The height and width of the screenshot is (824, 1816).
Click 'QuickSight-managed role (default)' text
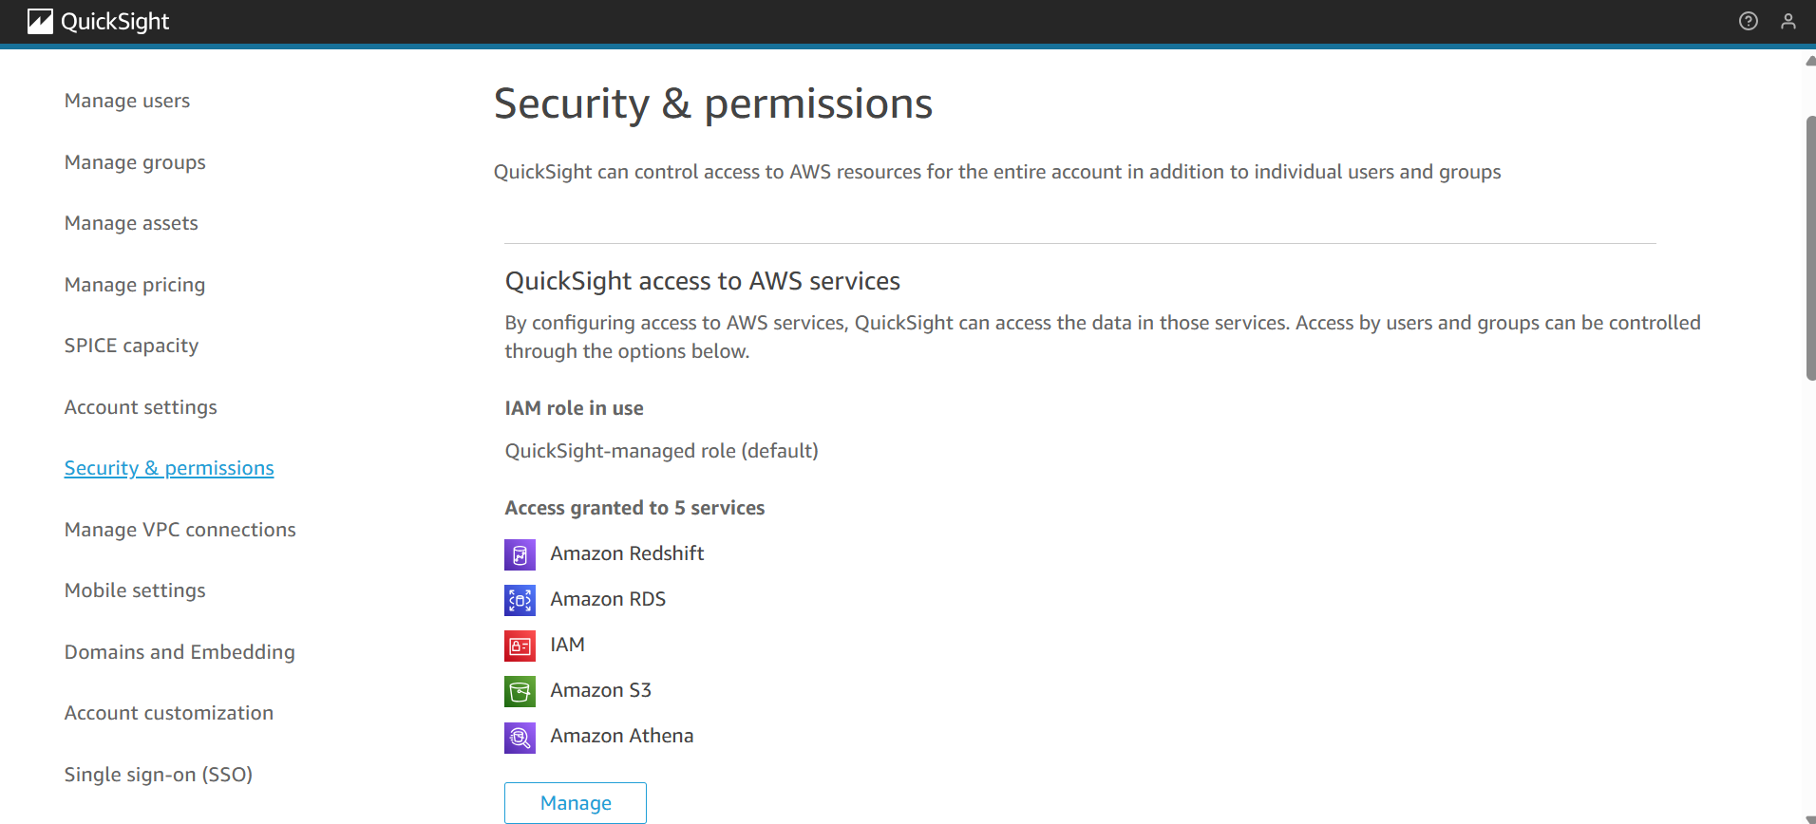662,451
